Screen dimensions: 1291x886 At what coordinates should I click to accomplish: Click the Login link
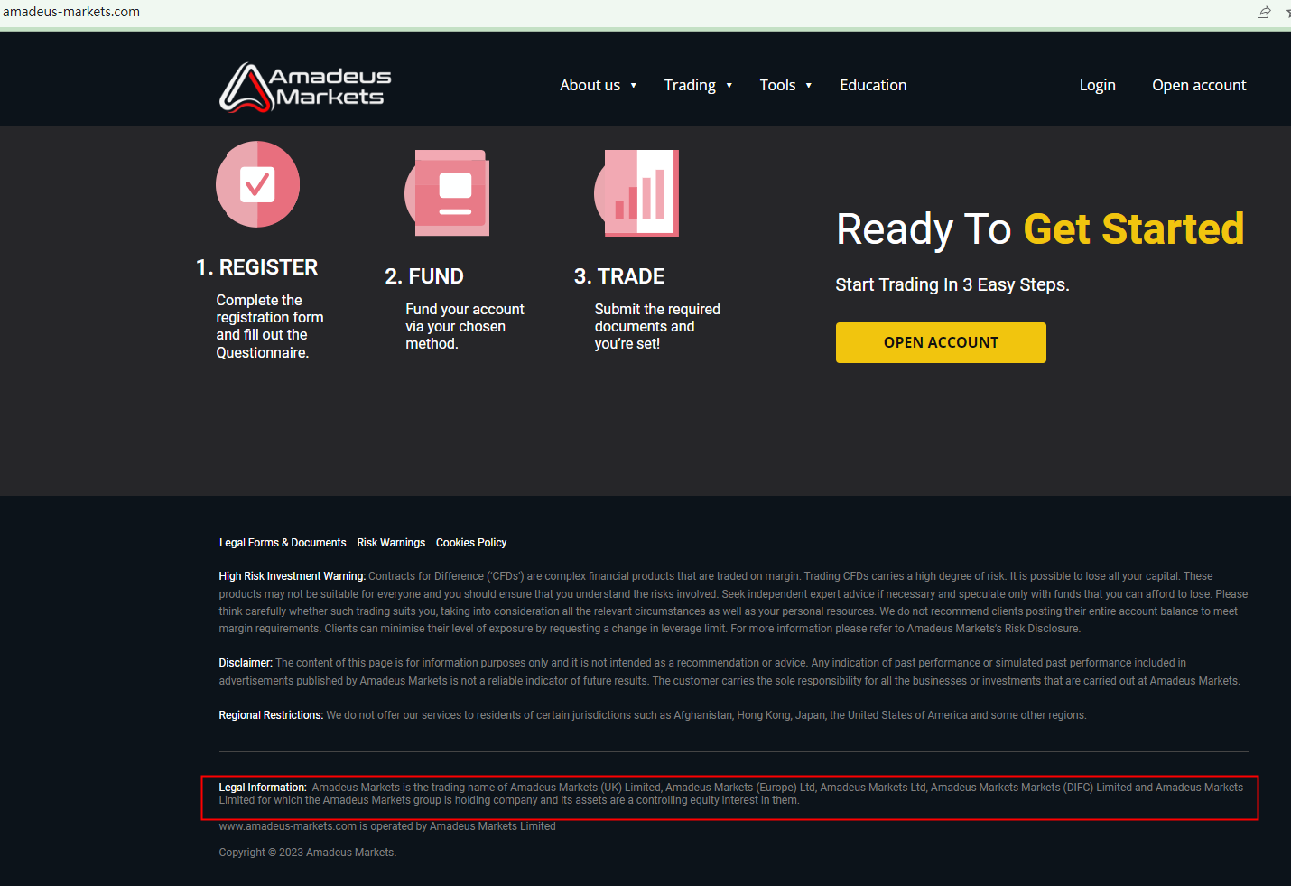click(1098, 85)
